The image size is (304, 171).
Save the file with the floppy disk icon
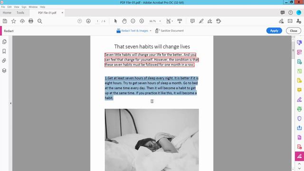click(5, 21)
